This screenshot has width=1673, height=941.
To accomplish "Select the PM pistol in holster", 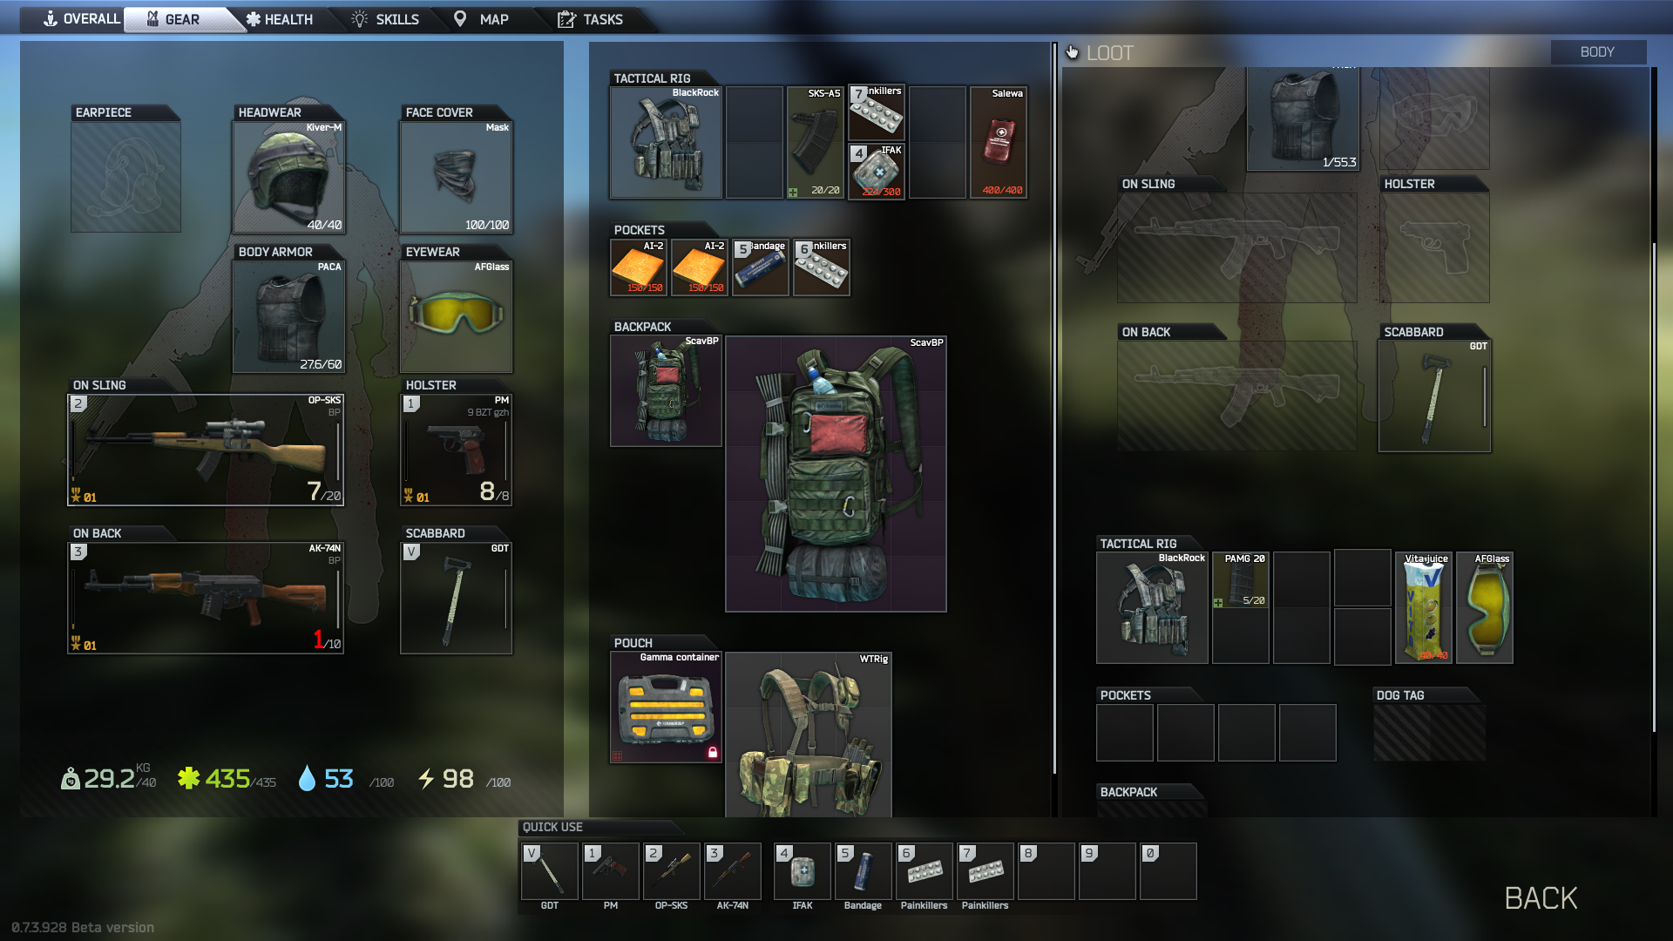I will [456, 450].
